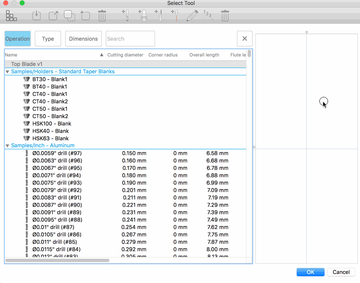The width and height of the screenshot is (360, 283).
Task: Click the trash icon beside the renumber icon
Action: click(x=225, y=16)
